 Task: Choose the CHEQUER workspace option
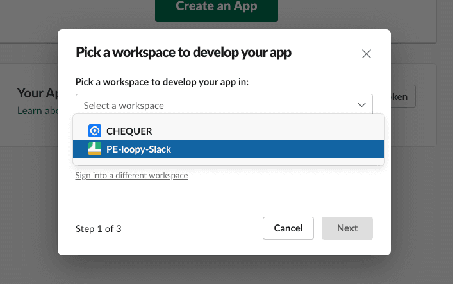tap(129, 131)
